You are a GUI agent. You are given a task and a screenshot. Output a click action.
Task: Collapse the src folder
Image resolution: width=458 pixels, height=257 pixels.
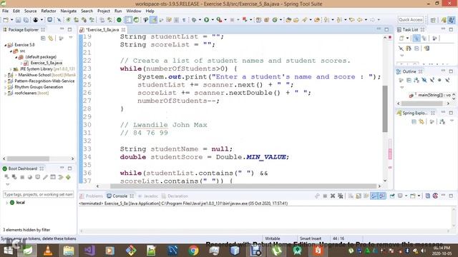(x=11, y=51)
